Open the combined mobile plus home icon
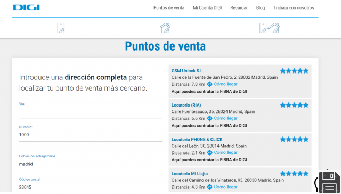 click(270, 28)
